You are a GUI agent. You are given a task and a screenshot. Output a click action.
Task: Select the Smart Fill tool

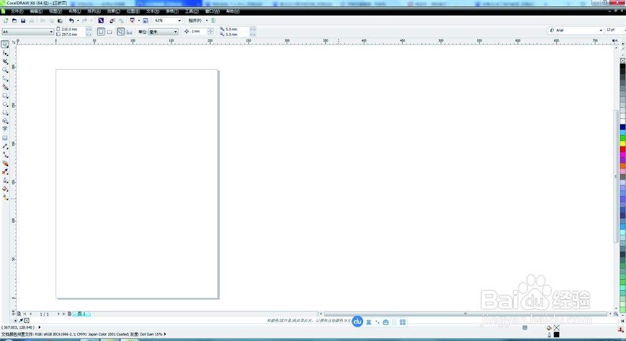5,87
